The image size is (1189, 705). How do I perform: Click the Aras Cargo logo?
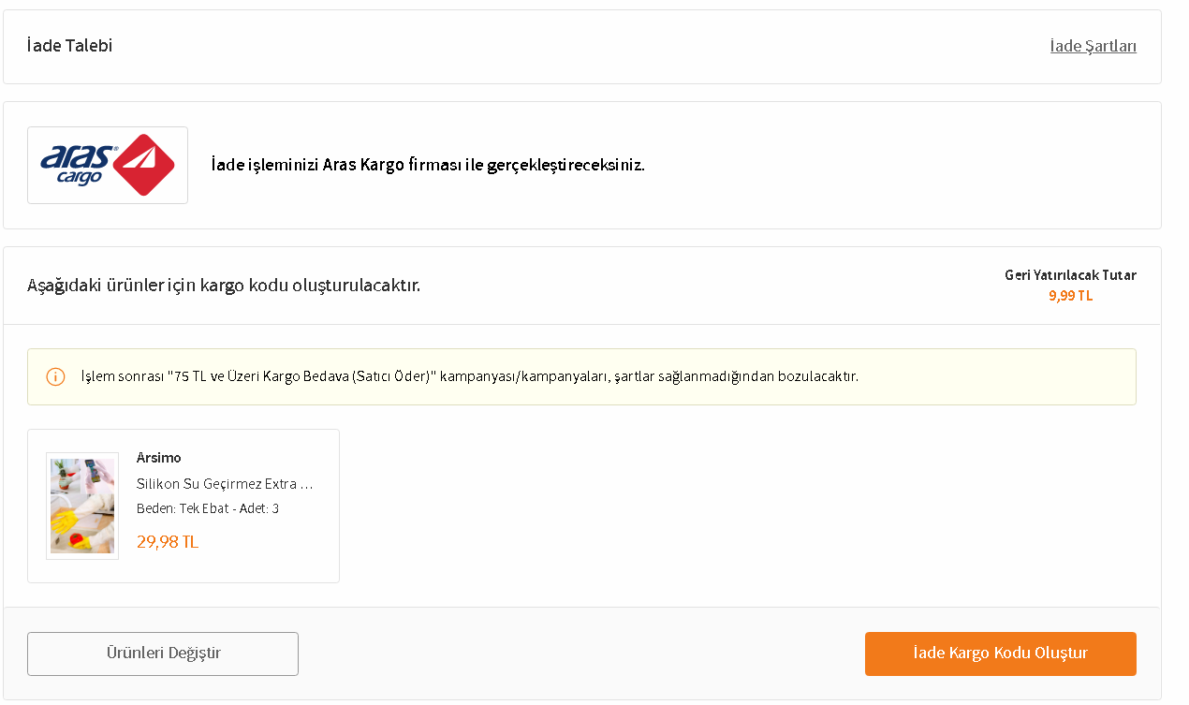coord(108,165)
